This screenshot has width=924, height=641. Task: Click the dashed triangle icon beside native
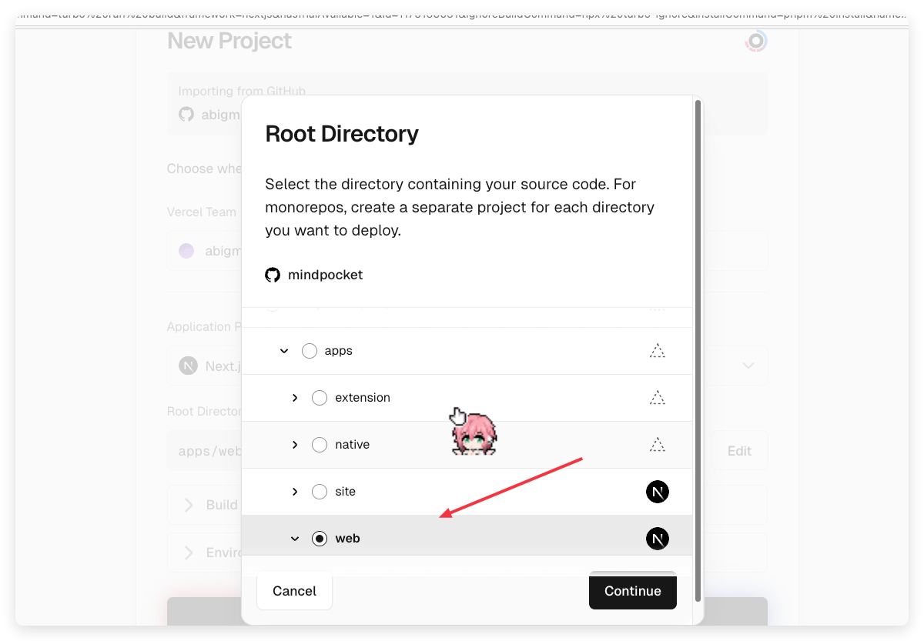click(657, 445)
